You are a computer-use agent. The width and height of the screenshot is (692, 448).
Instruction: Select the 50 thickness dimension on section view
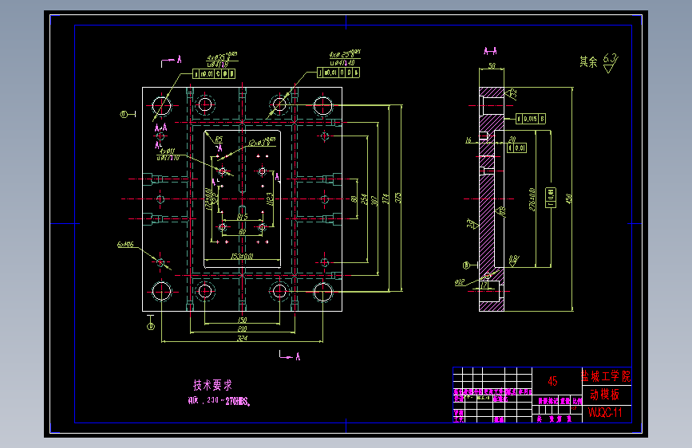pyautogui.click(x=492, y=65)
